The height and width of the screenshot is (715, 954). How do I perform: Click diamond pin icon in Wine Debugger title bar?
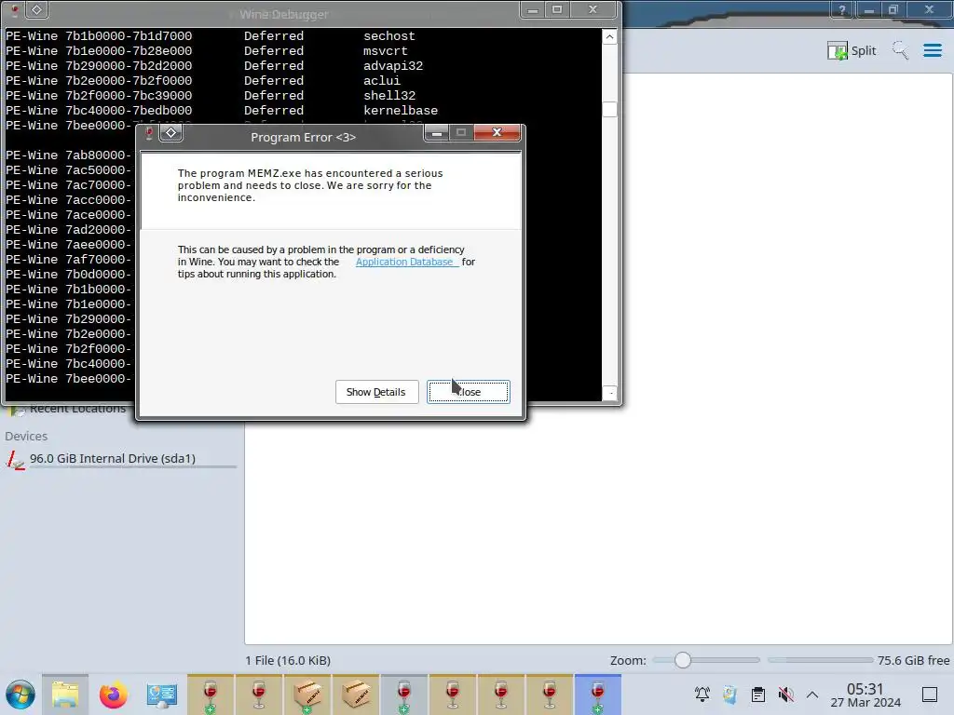(x=36, y=9)
